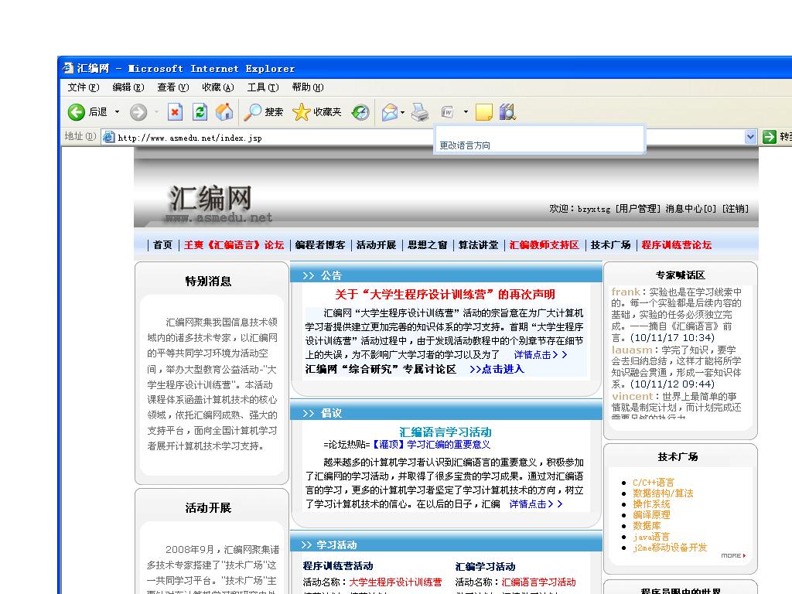Image resolution: width=792 pixels, height=594 pixels.
Task: Stop page loading with the red X icon
Action: coord(175,111)
